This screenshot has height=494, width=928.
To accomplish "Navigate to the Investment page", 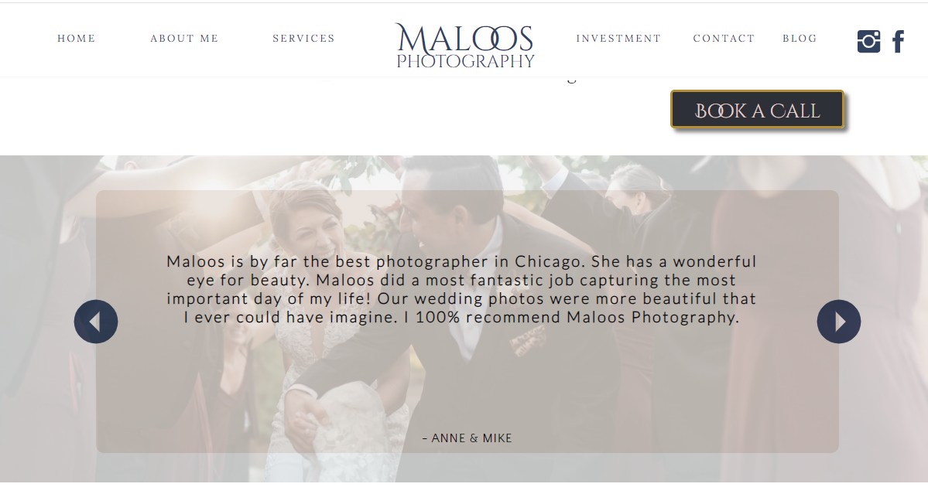I will 618,39.
